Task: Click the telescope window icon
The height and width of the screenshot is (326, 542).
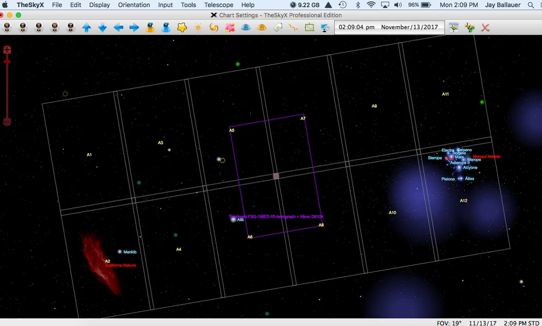Action: pos(453,27)
